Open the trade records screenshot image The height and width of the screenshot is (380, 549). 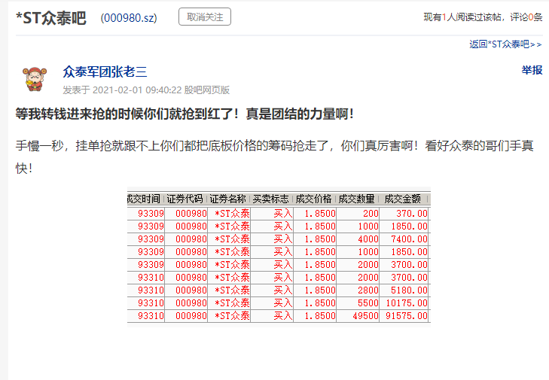(279, 257)
